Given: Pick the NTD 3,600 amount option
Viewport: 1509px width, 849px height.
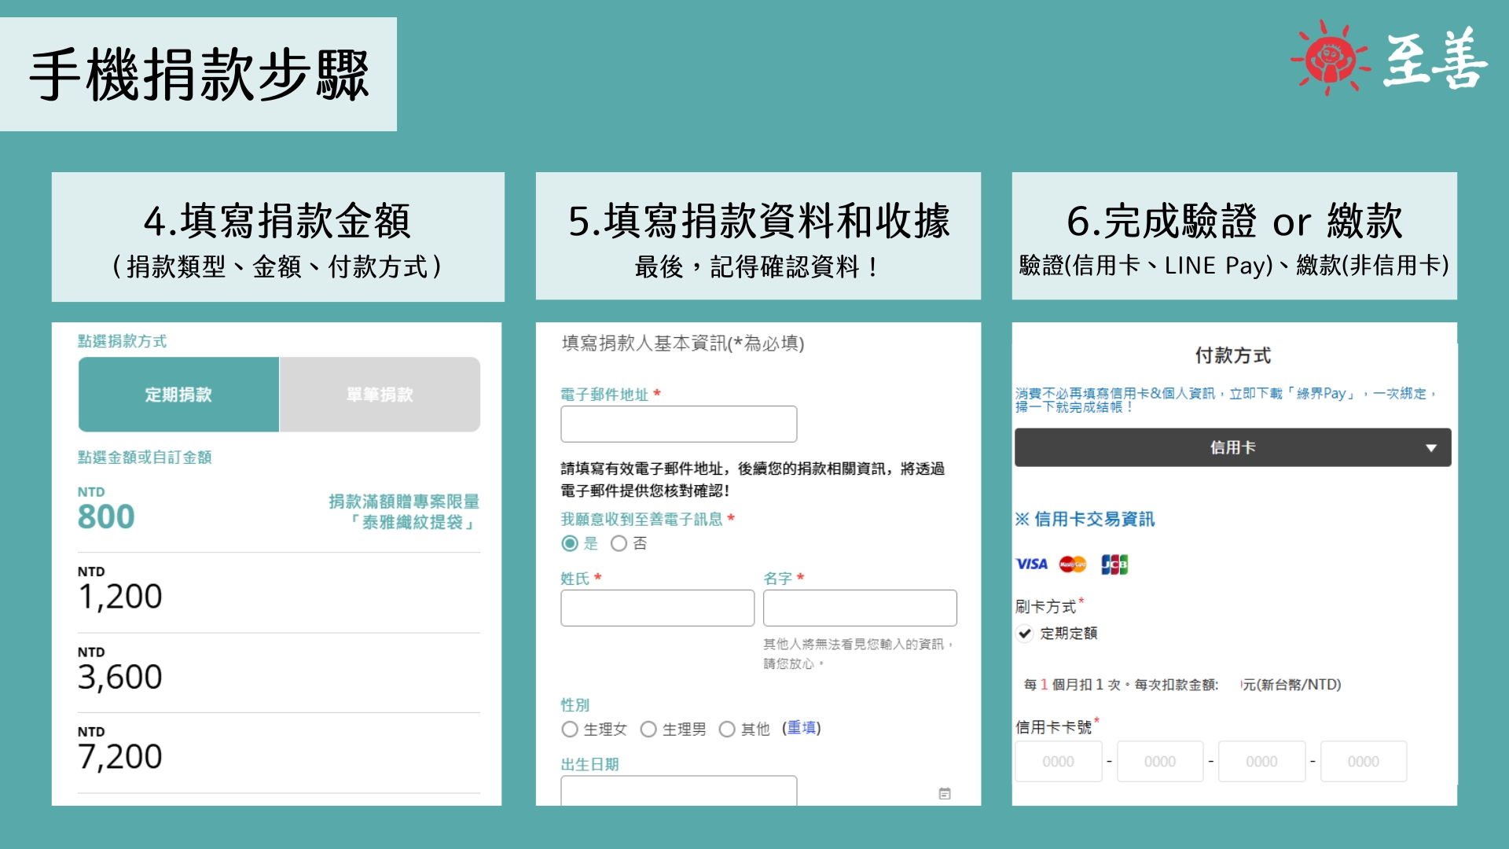Looking at the screenshot, I should coord(120,676).
